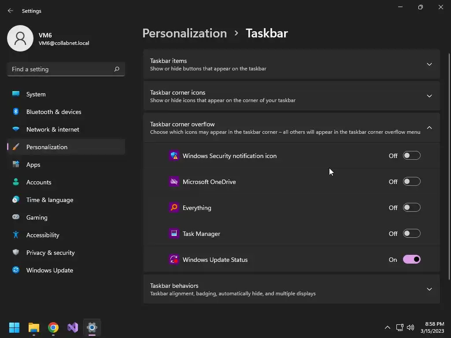Viewport: 451px width, 338px height.
Task: Expand the Taskbar corner icons section
Action: click(429, 96)
